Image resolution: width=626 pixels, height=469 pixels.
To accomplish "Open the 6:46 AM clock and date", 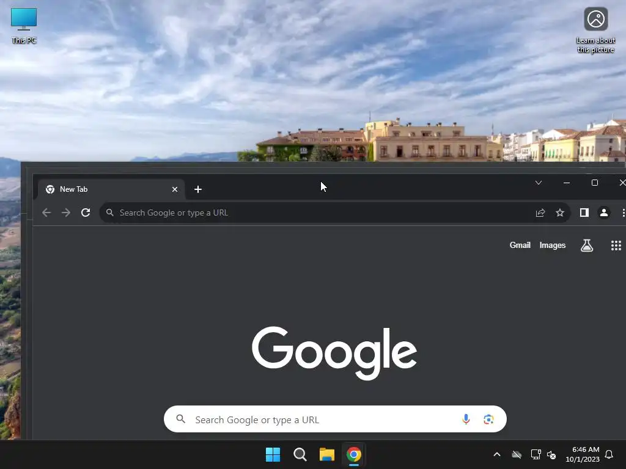I will [583, 454].
